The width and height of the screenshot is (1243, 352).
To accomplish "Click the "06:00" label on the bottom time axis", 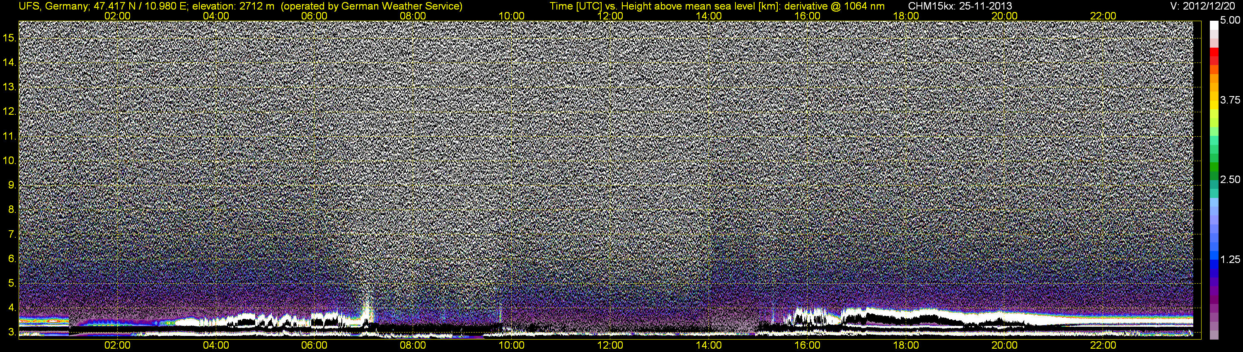I will pos(314,345).
